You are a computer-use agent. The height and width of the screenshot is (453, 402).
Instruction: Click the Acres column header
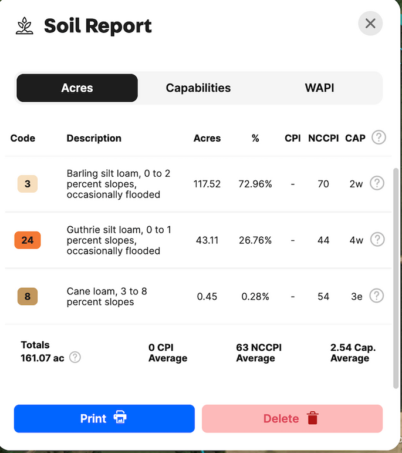tap(207, 138)
